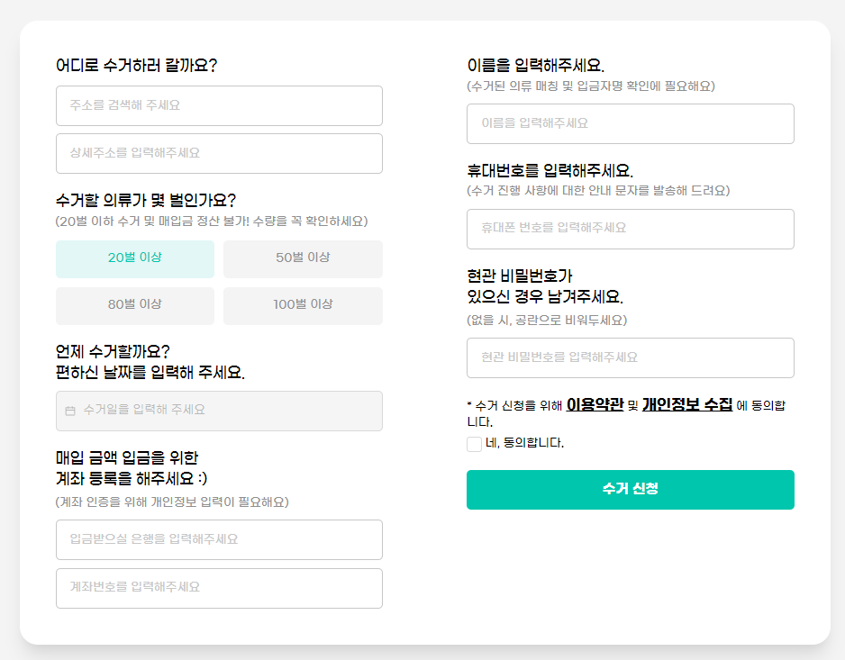This screenshot has height=660, width=845.
Task: Select the 50벌 이상 option
Action: click(303, 259)
